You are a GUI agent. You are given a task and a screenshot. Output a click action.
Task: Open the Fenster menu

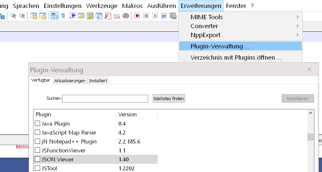236,6
